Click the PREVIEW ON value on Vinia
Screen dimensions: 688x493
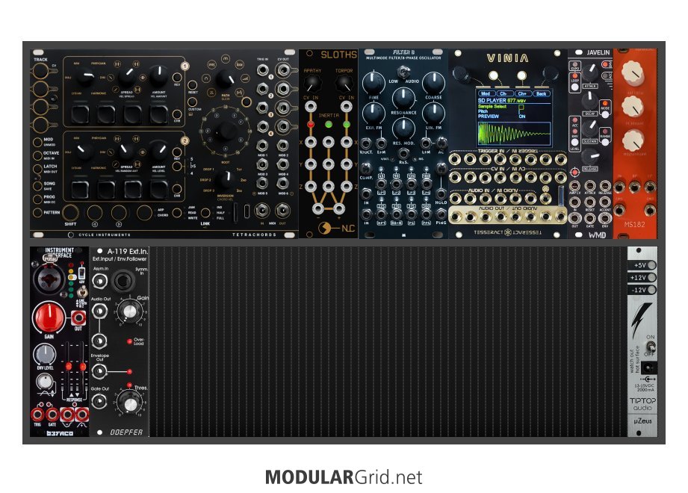pos(522,117)
